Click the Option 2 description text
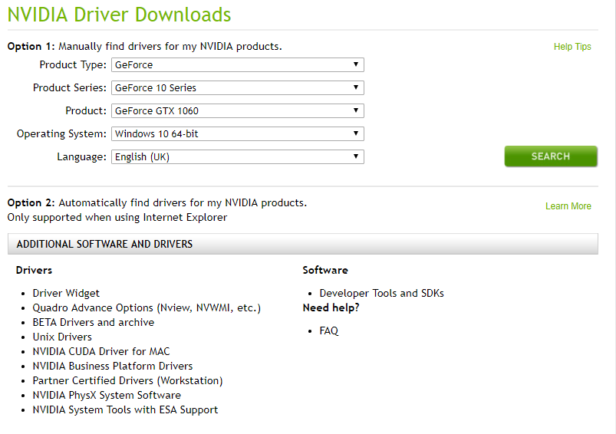Viewport: 616px width, 434px height. (157, 202)
